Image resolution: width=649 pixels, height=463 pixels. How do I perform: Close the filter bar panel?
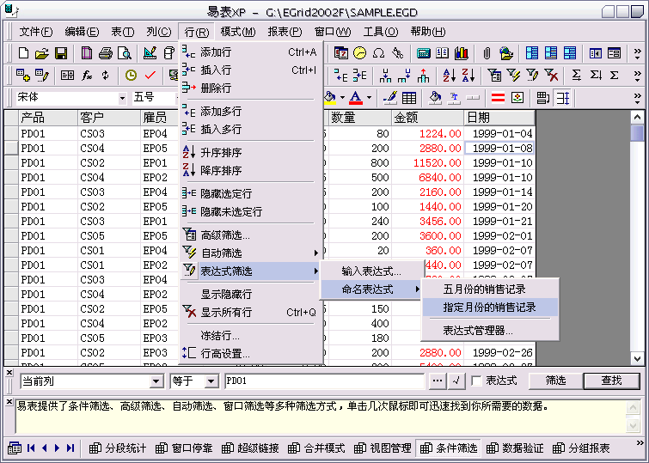click(9, 373)
